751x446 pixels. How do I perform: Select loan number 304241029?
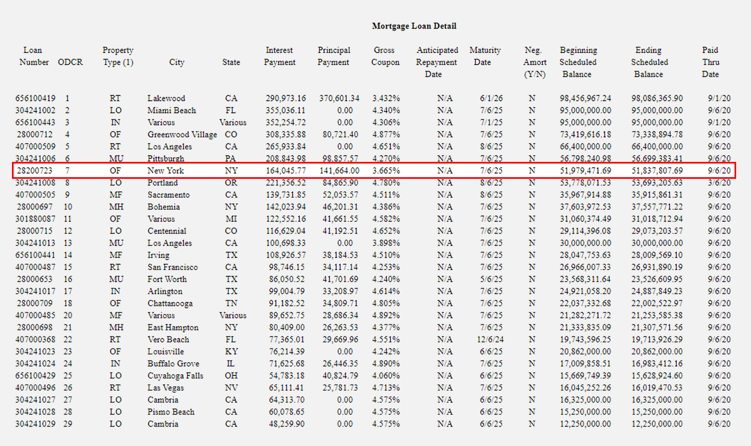pyautogui.click(x=35, y=424)
